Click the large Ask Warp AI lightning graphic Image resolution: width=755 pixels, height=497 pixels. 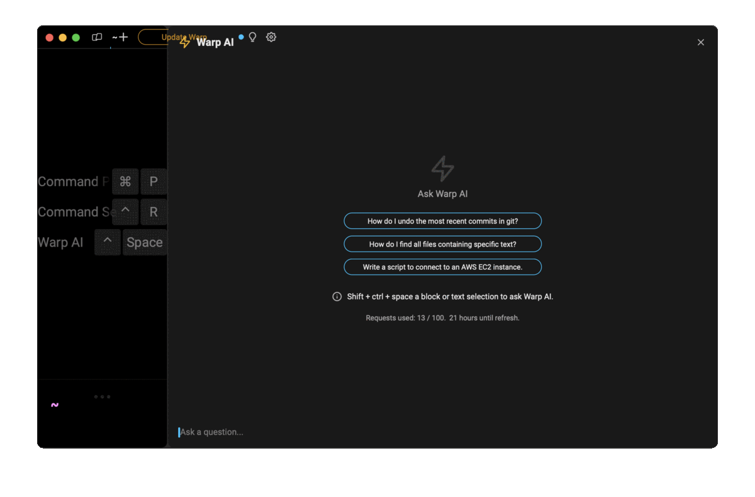tap(442, 168)
